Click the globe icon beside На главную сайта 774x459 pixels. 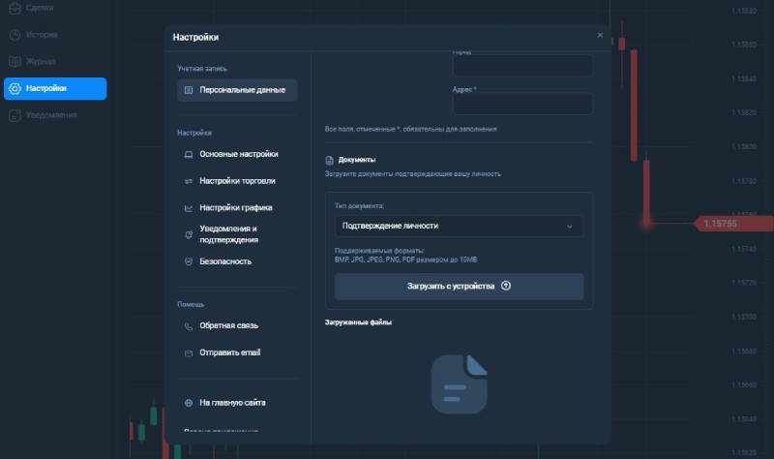pos(188,402)
